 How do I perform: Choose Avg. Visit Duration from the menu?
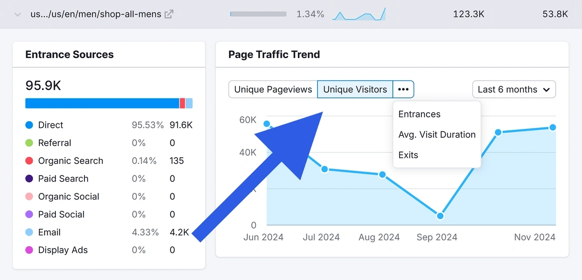pos(436,135)
